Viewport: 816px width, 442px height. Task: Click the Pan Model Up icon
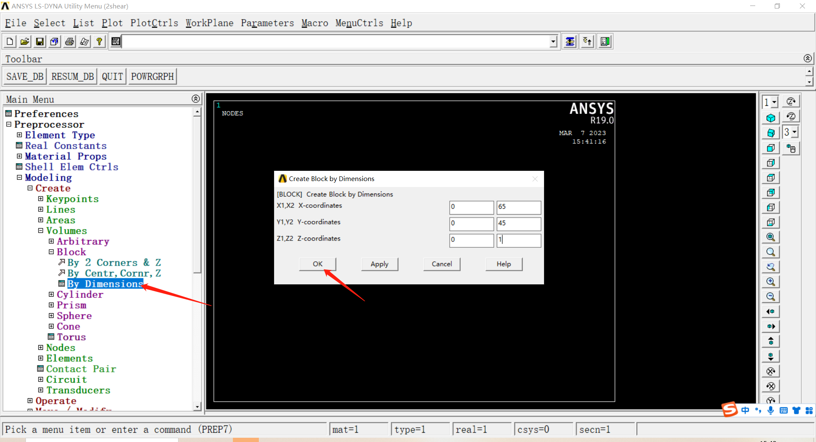(x=771, y=341)
